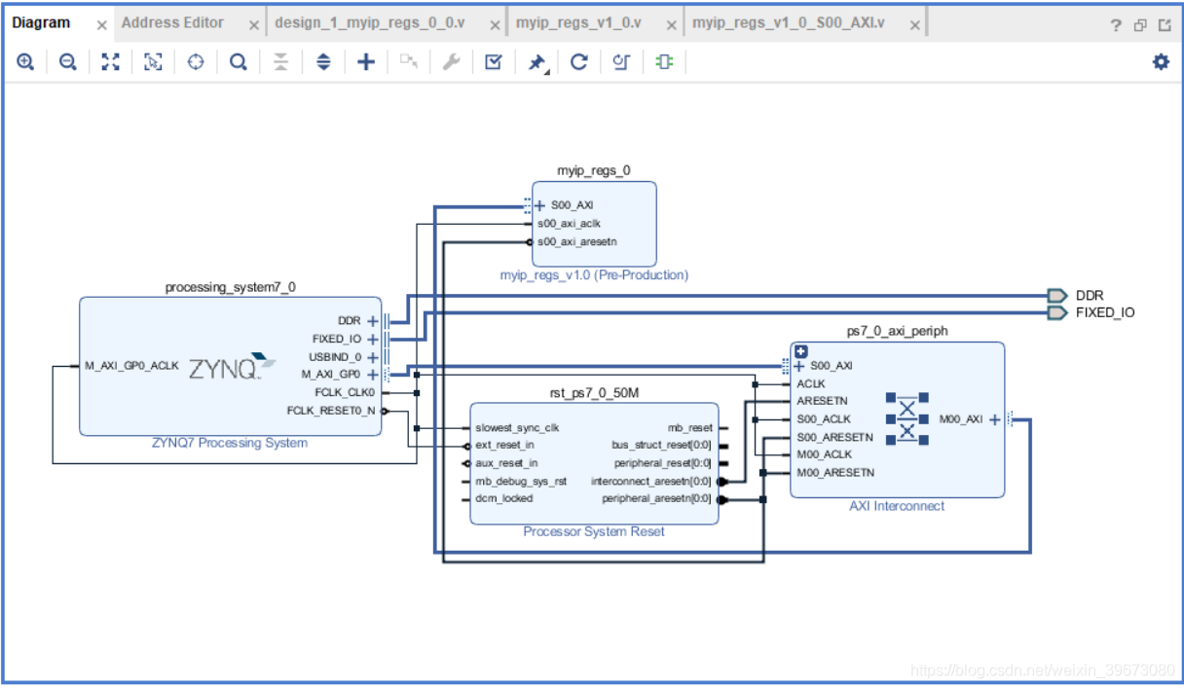
Task: Select the Zoom Area tool
Action: pos(153,62)
